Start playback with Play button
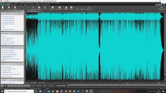 [x=2, y=86]
